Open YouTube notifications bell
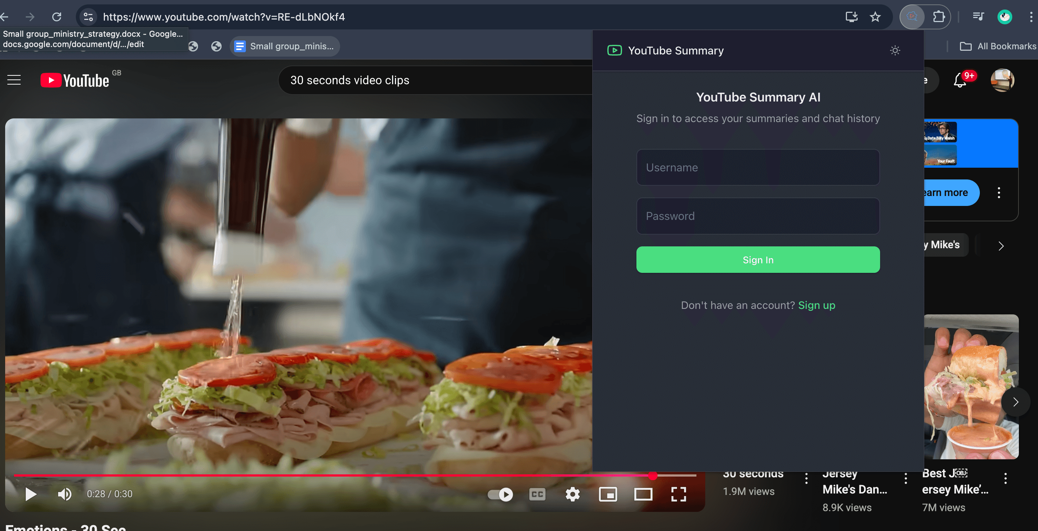Image resolution: width=1038 pixels, height=531 pixels. (x=961, y=80)
